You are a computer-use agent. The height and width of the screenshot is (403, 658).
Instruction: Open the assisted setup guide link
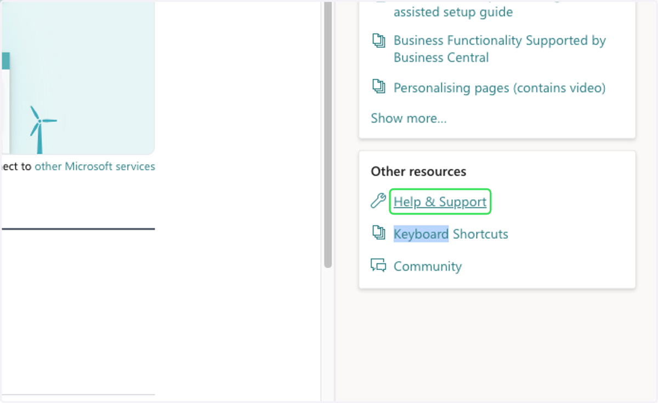[453, 11]
